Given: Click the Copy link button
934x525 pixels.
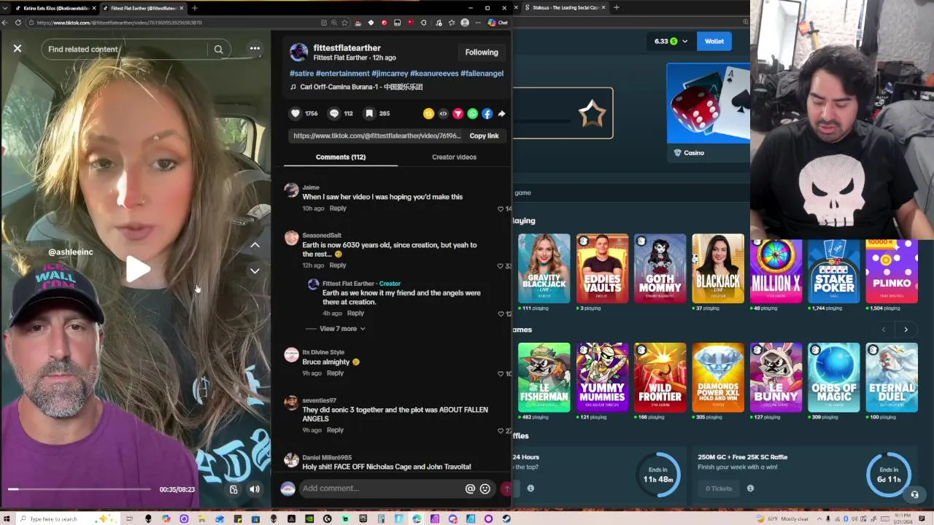Looking at the screenshot, I should point(484,136).
